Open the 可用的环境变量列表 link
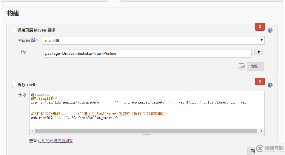Screen dimensions: 285x155 [55, 141]
